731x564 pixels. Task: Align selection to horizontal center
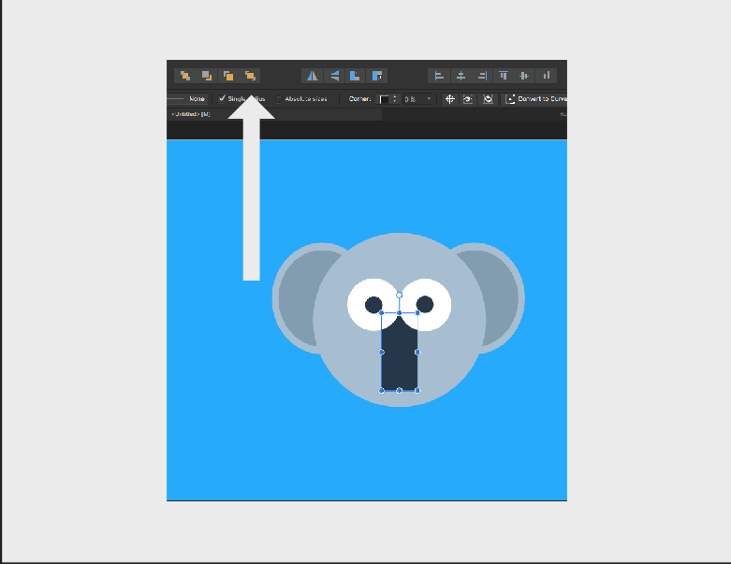click(461, 76)
